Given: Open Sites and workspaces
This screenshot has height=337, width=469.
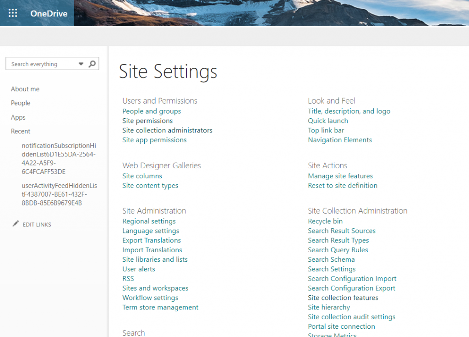Looking at the screenshot, I should point(155,288).
